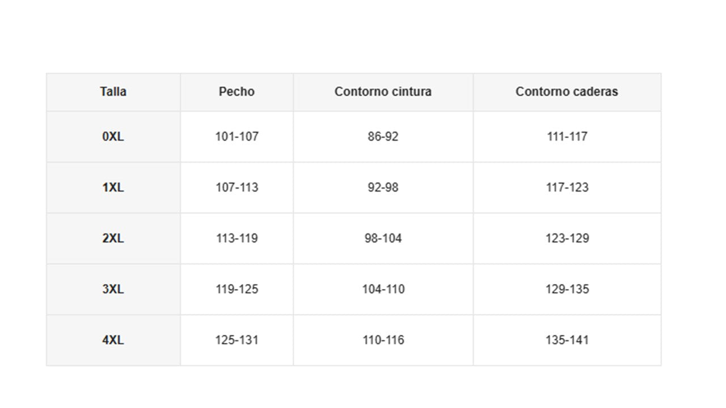Click the 1XL size row label
726x408 pixels.
click(x=113, y=188)
